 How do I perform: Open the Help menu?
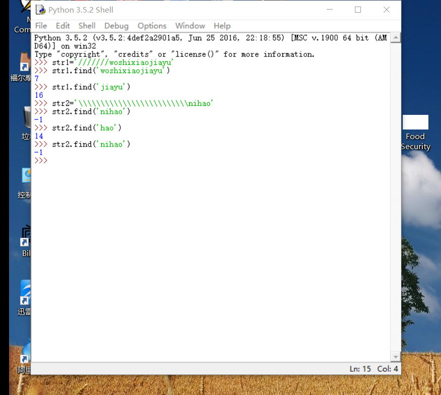222,26
